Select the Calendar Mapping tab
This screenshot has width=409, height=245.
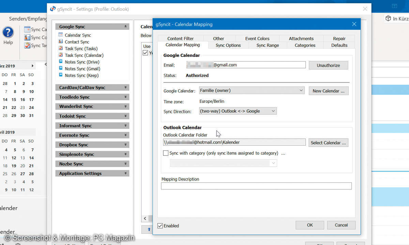point(183,45)
